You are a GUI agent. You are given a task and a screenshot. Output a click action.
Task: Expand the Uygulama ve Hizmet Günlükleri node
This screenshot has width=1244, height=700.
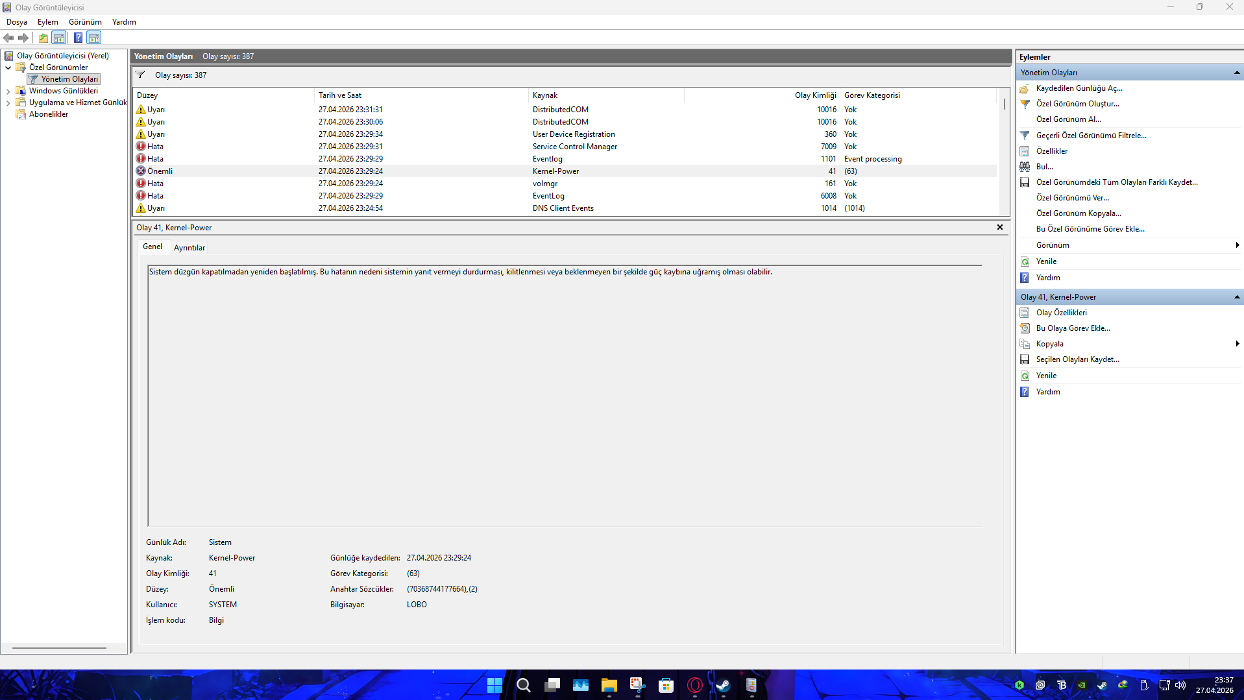point(8,103)
